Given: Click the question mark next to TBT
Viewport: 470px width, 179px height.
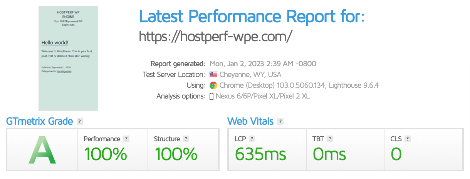Looking at the screenshot, I should [x=330, y=139].
